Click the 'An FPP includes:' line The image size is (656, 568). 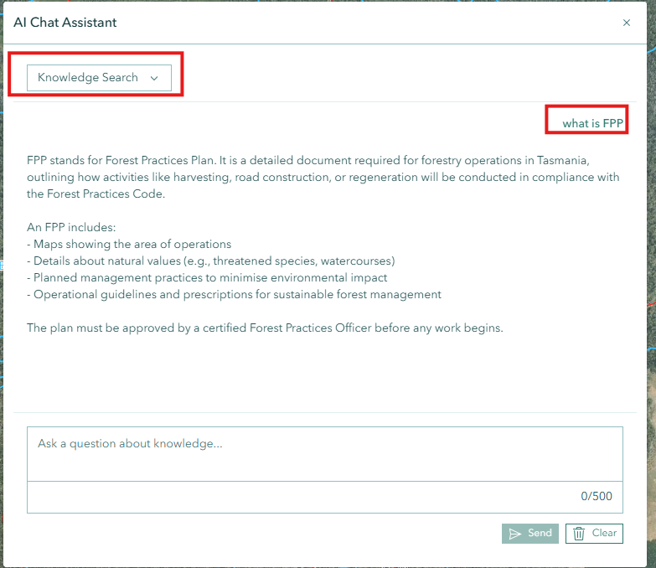click(x=71, y=227)
